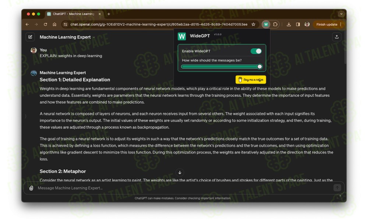Toggle the browser side panel icon
This screenshot has width=368, height=220.
298,24
